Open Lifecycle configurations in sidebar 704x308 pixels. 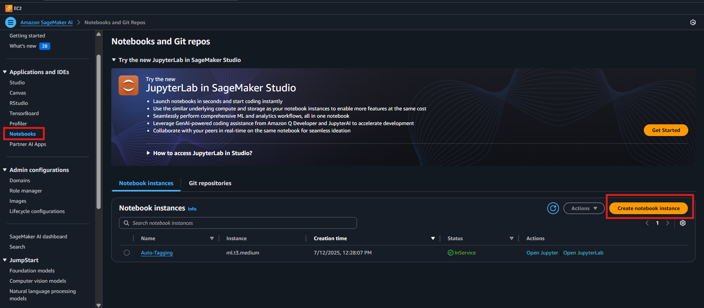[37, 211]
